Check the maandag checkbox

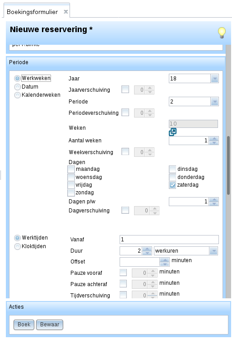tap(71, 169)
